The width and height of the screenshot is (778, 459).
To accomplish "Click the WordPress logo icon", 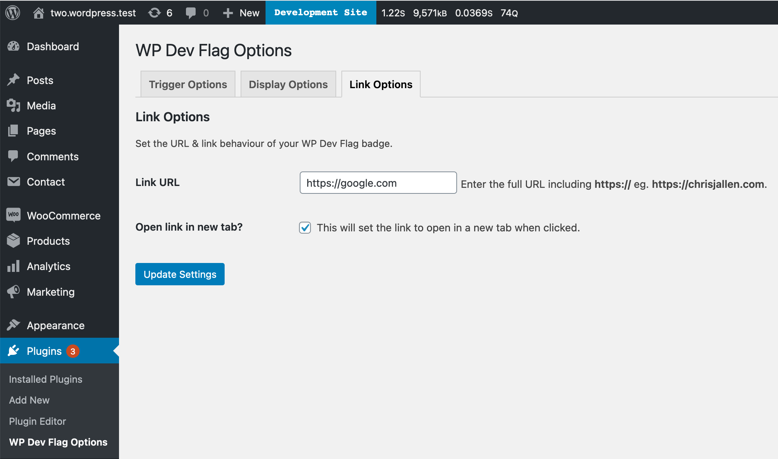I will point(13,13).
